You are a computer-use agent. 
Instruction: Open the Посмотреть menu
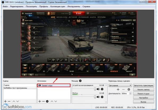click(31, 6)
